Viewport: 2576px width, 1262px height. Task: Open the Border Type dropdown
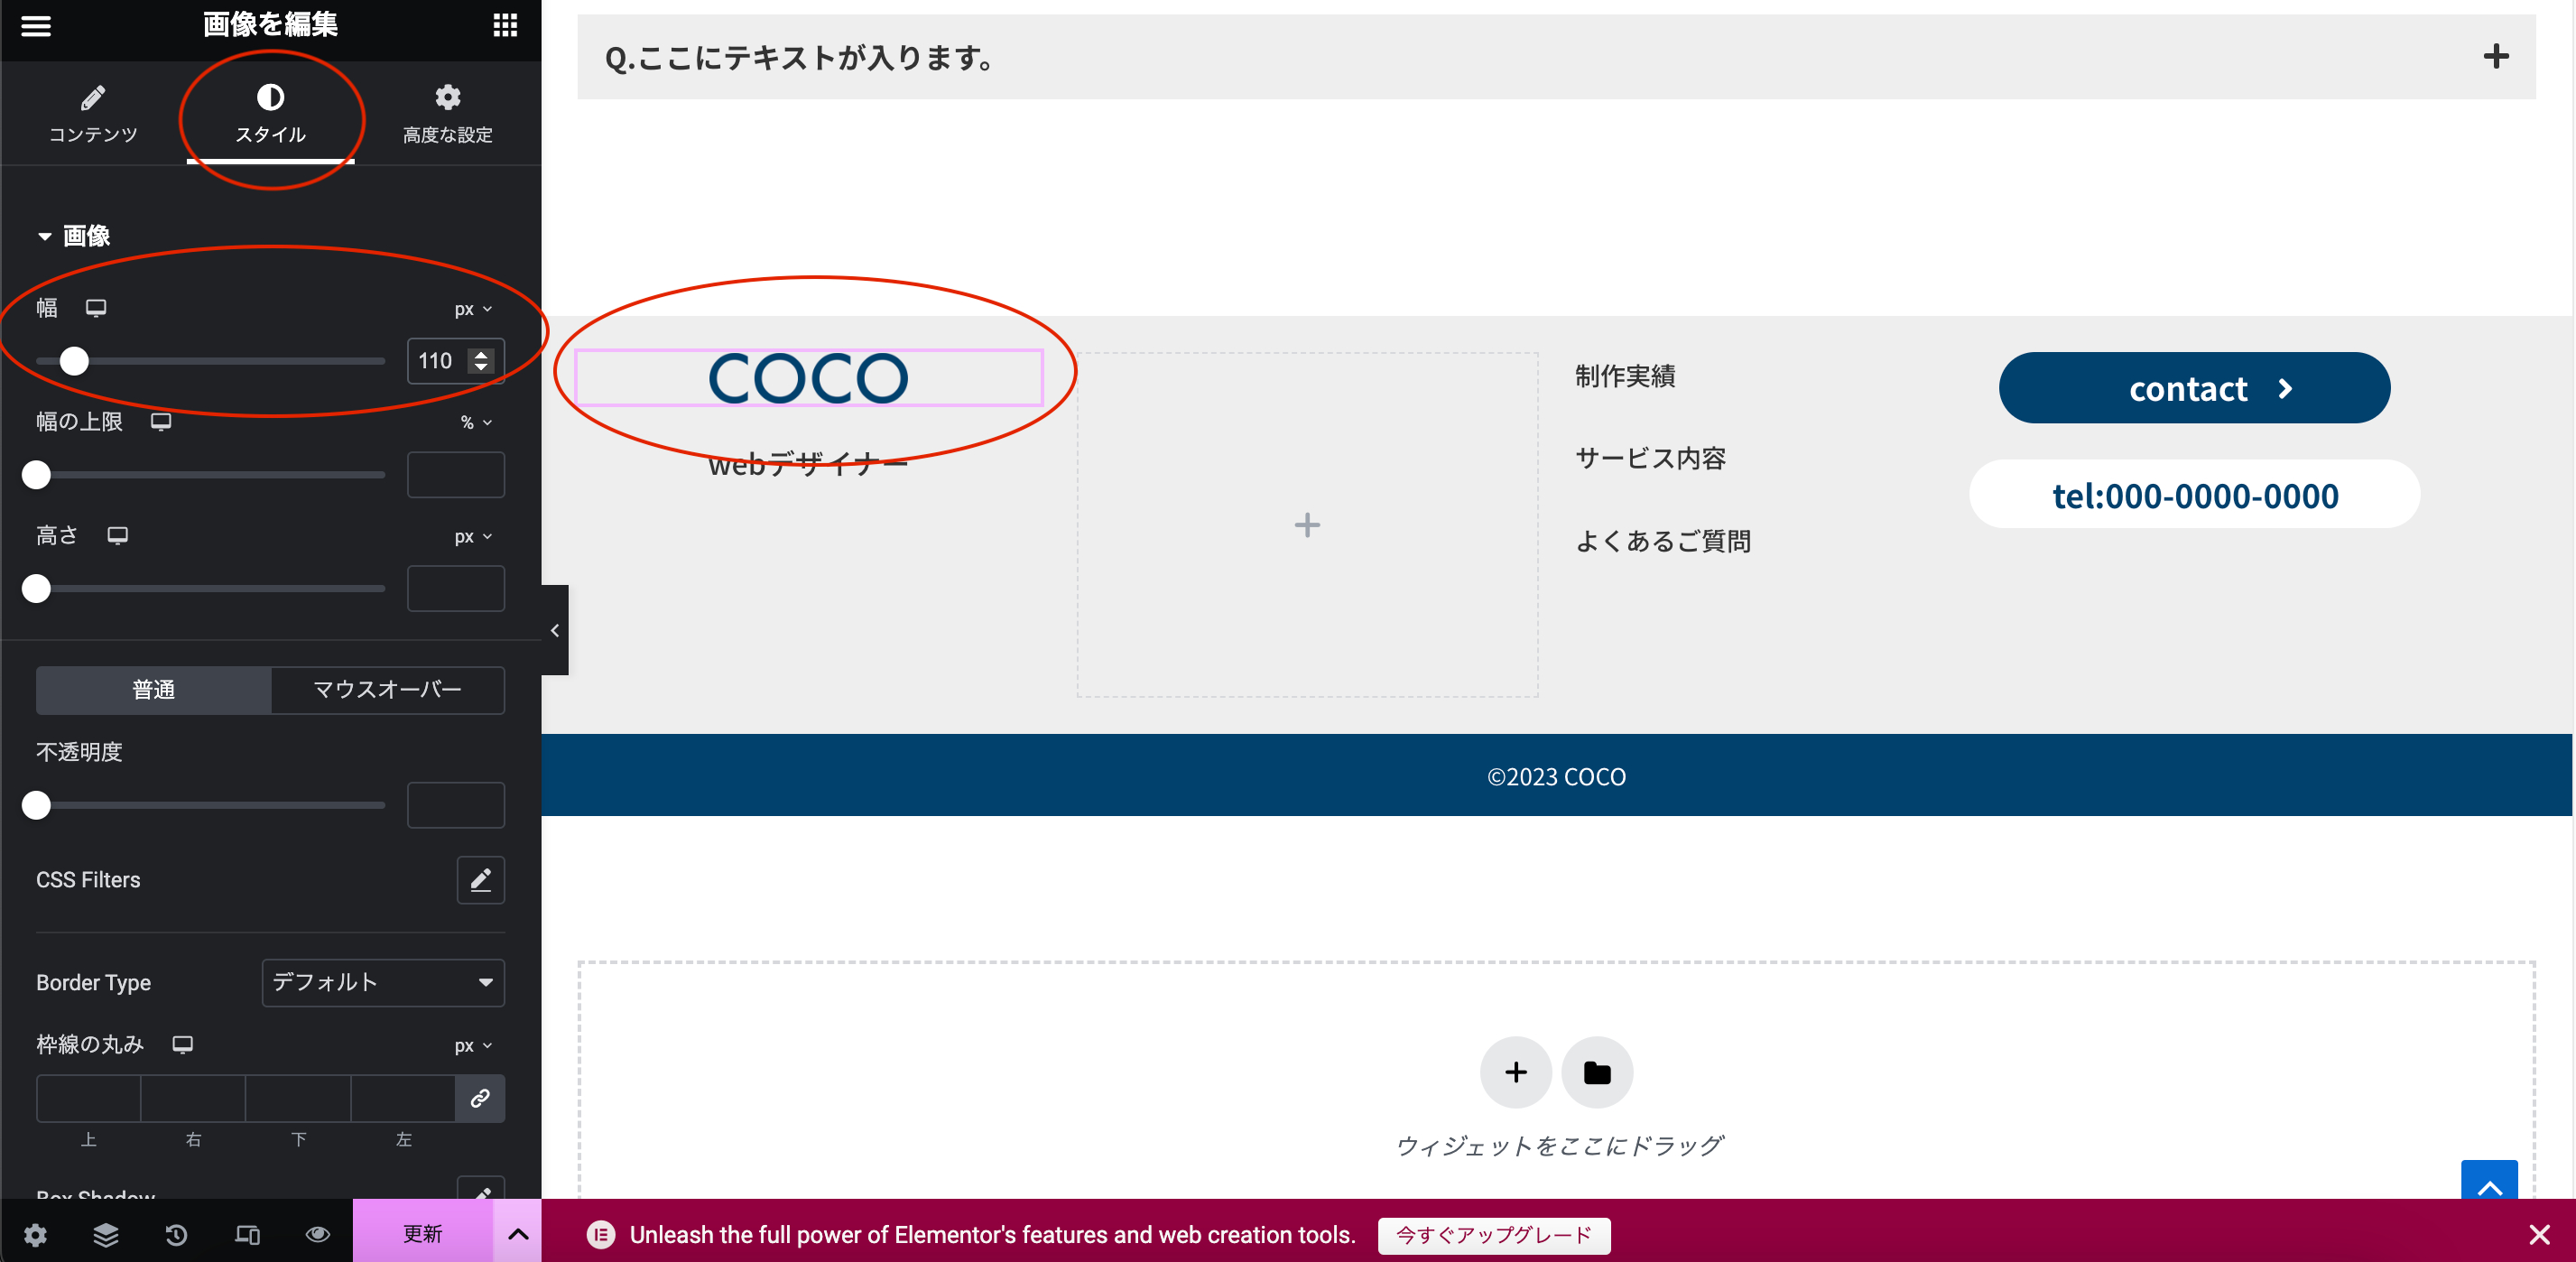coord(382,983)
